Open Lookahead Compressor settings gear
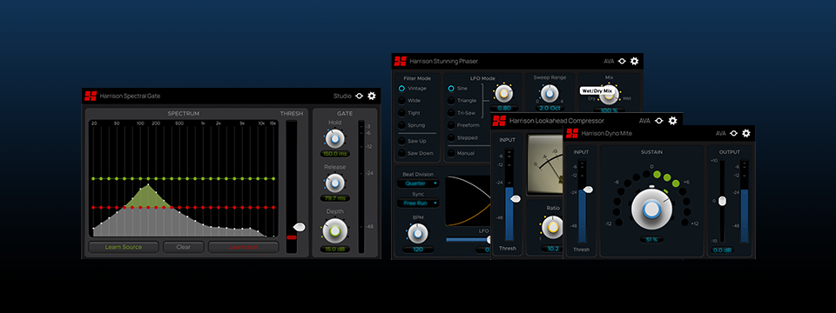 tap(672, 120)
